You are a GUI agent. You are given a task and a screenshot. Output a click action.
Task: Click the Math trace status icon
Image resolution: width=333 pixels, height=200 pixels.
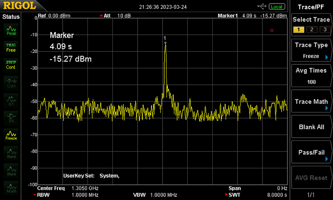pyautogui.click(x=11, y=188)
